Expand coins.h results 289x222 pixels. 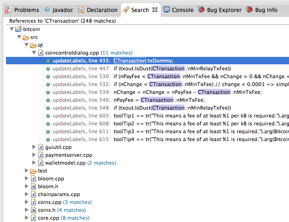[x=26, y=210]
